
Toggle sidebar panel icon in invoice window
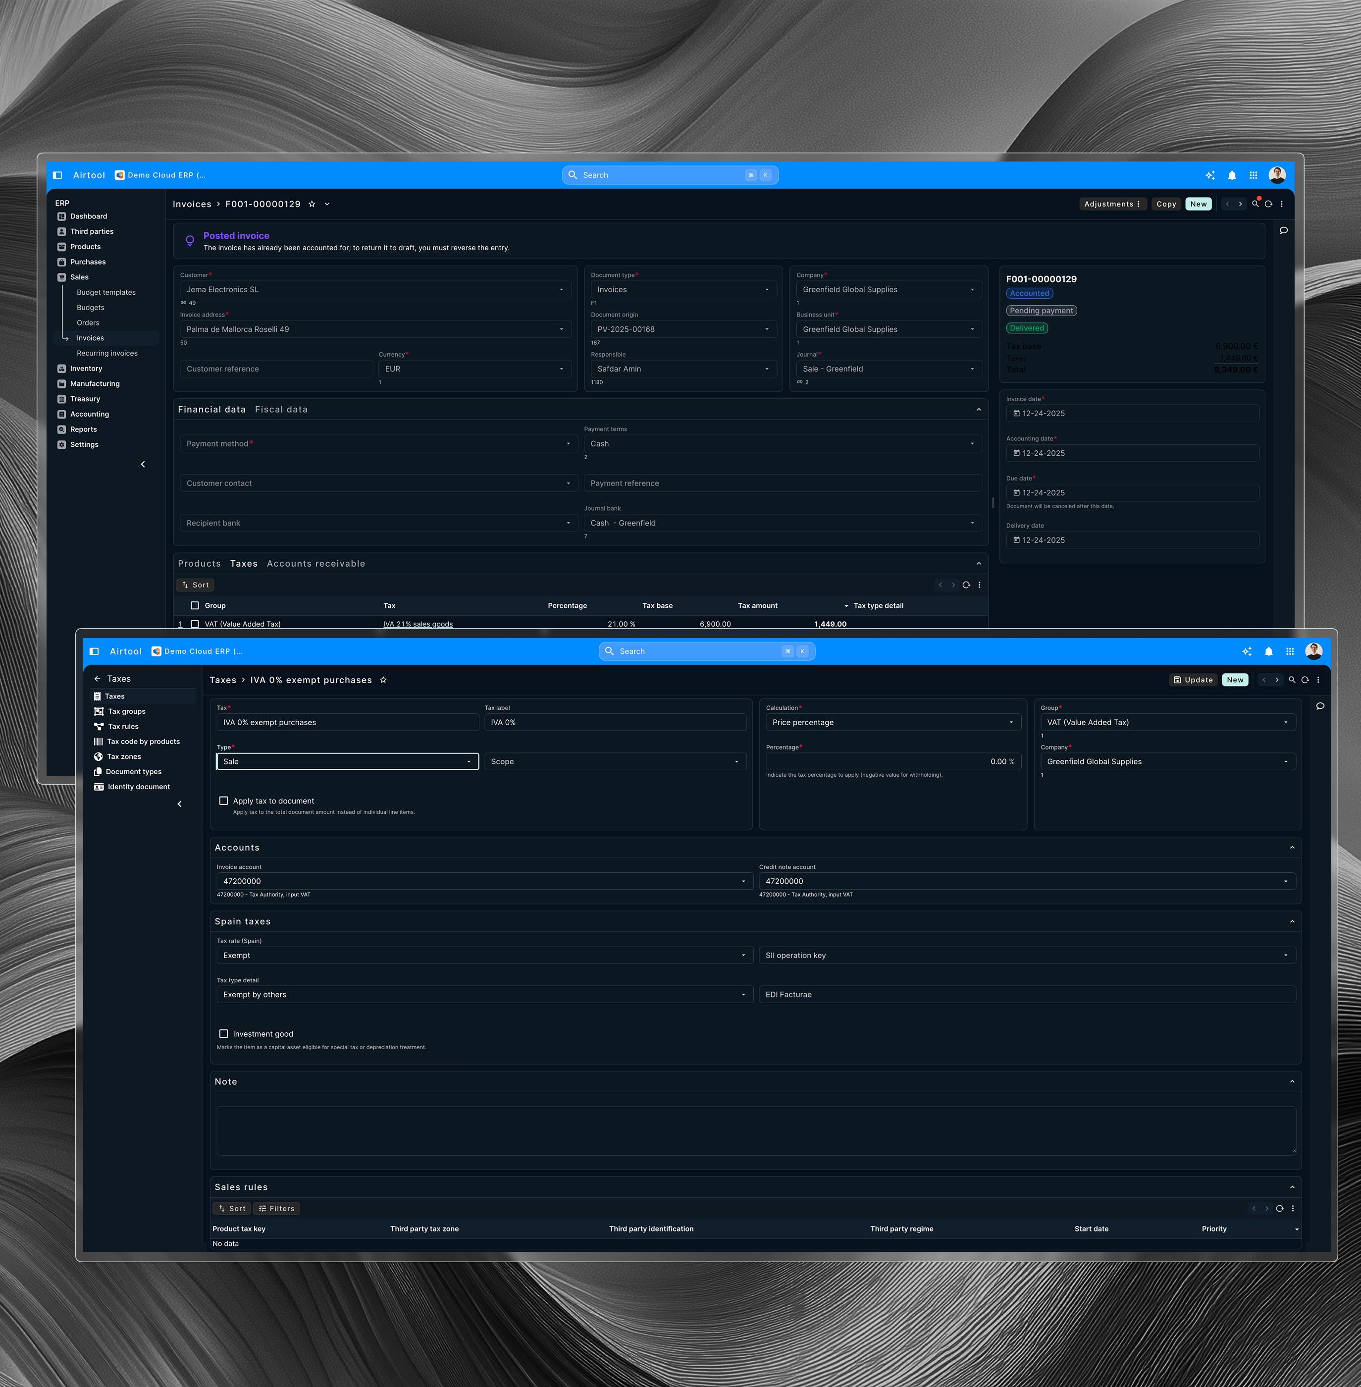(x=58, y=175)
